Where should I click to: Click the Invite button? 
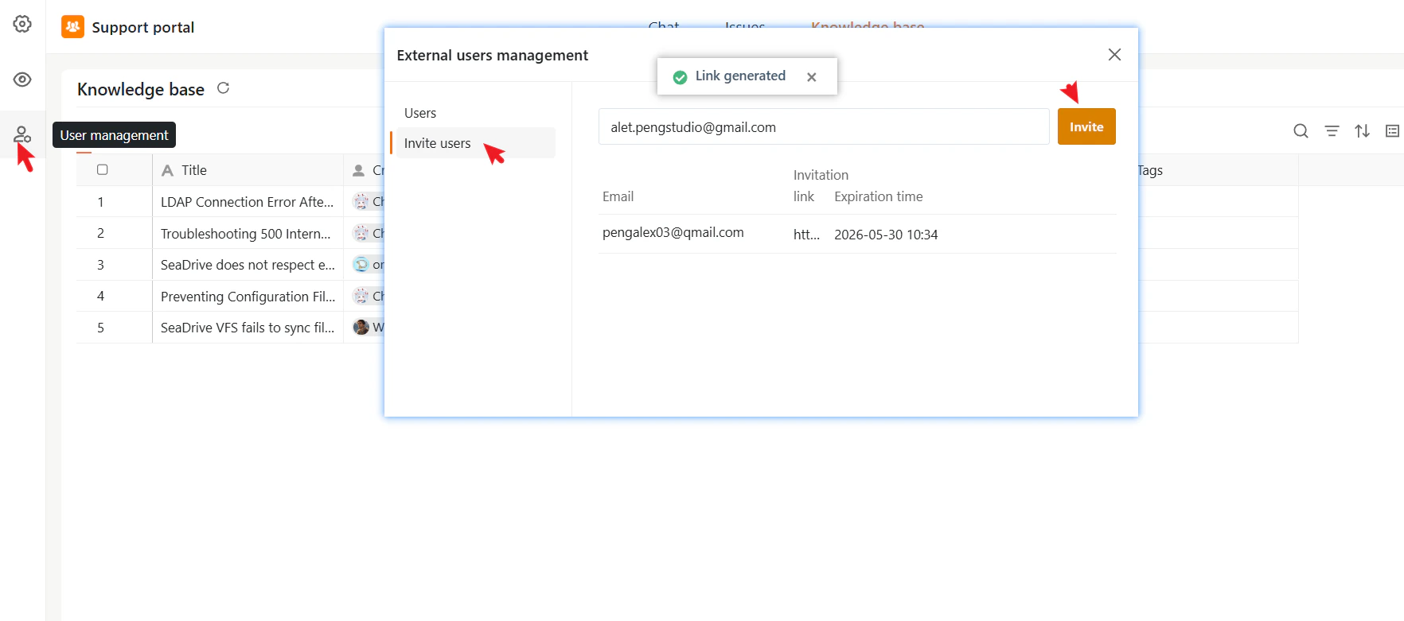click(1086, 126)
